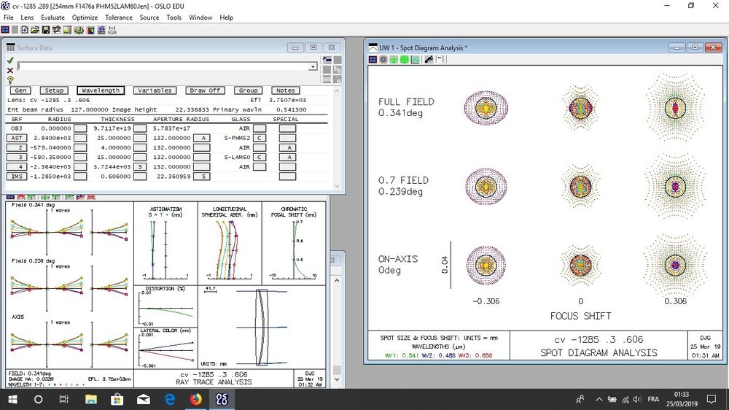The height and width of the screenshot is (410, 729).
Task: Open Firefox from the taskbar
Action: pyautogui.click(x=195, y=399)
